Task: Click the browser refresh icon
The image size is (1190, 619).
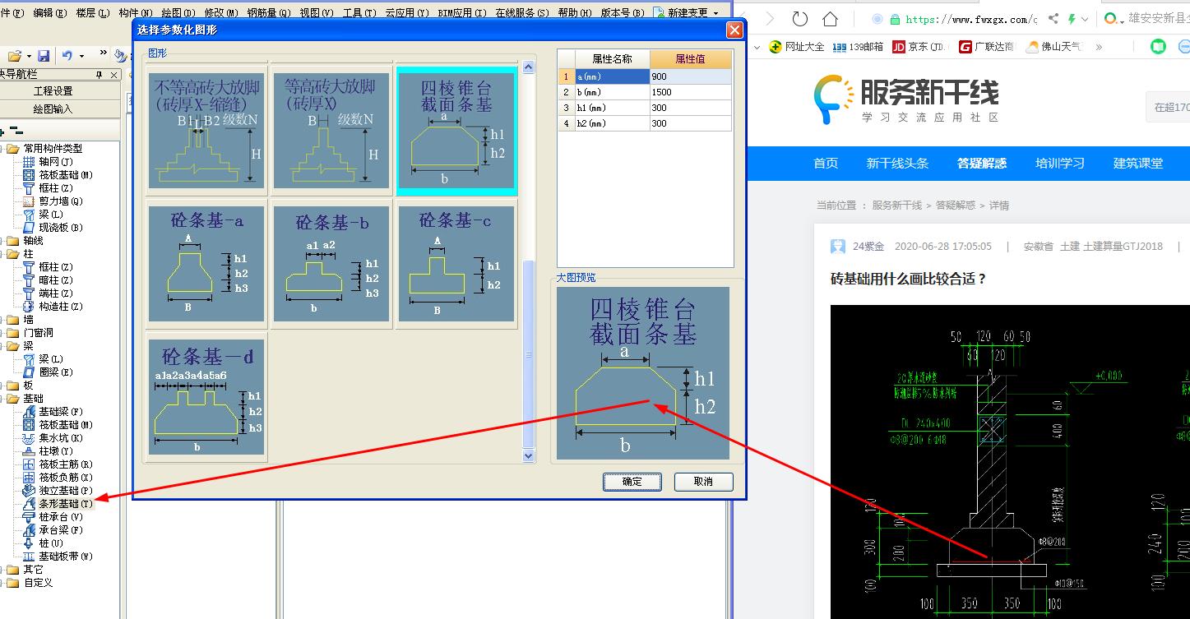Action: 799,19
